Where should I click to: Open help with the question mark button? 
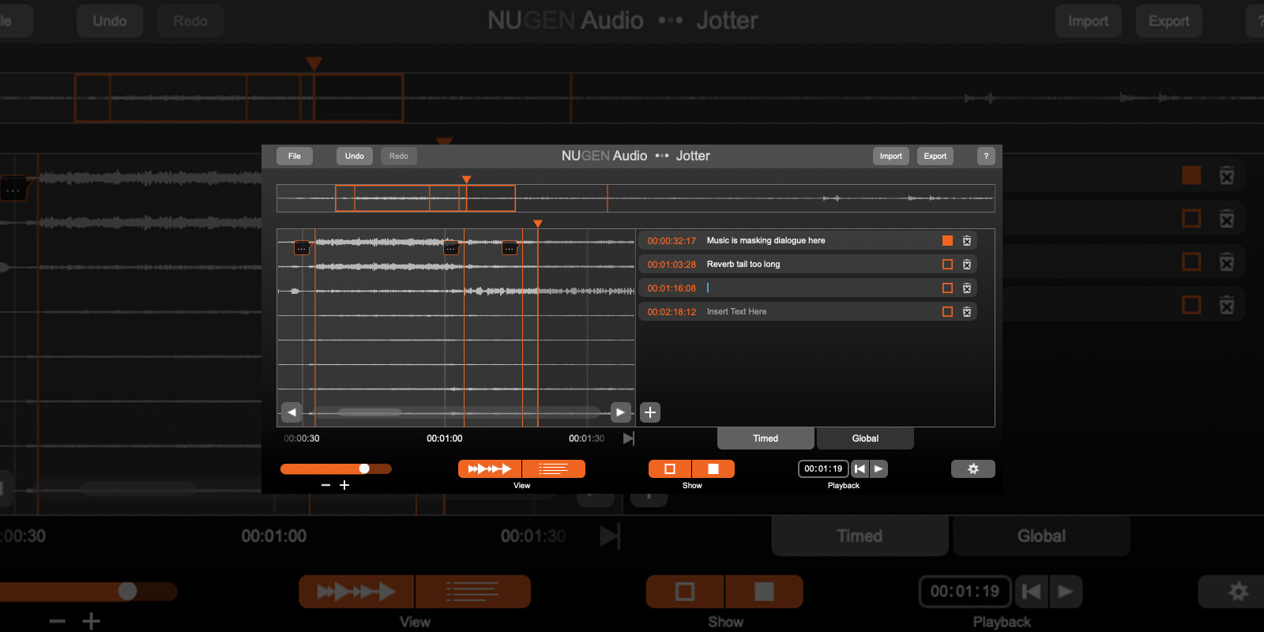[986, 156]
